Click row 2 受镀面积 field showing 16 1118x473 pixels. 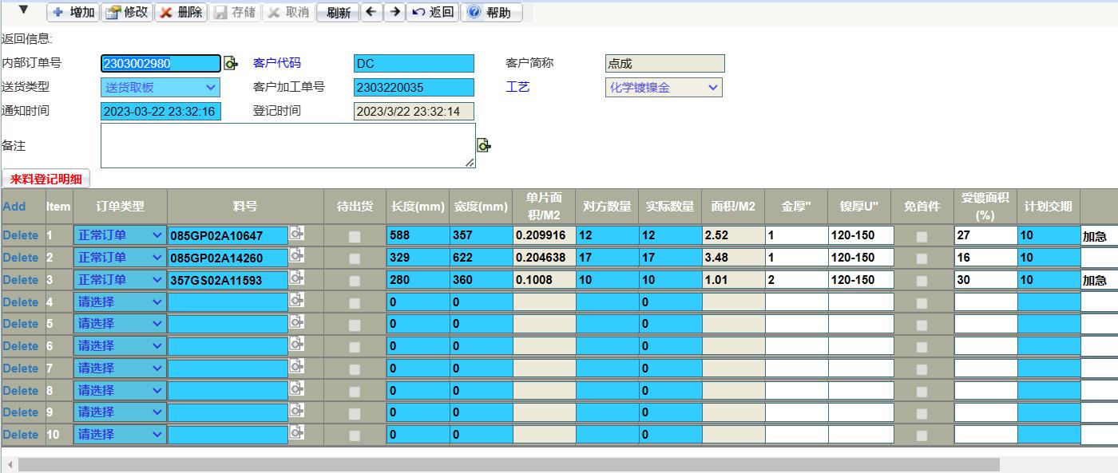(x=985, y=258)
